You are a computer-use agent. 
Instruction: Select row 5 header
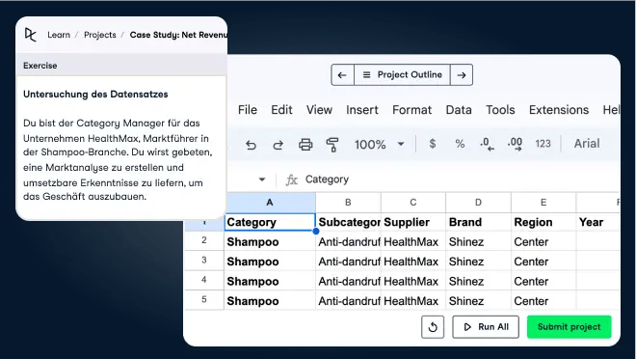coord(204,300)
